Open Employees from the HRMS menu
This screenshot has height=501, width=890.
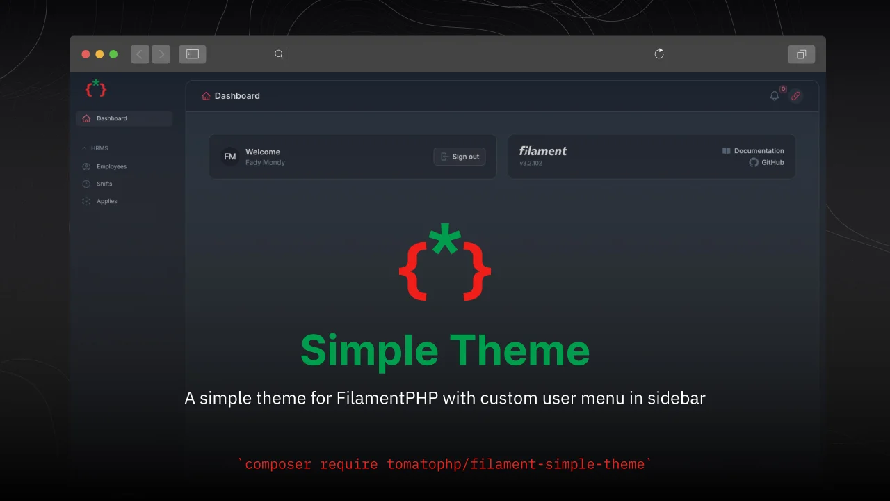pos(112,166)
